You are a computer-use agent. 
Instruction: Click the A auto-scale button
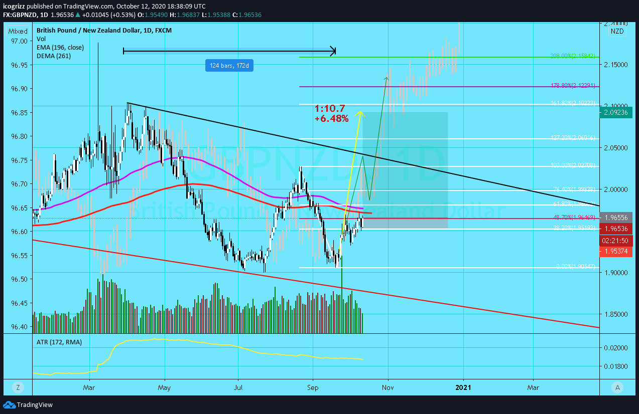click(617, 387)
